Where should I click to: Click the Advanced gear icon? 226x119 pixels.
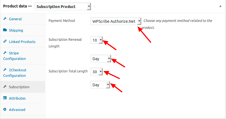click(5, 109)
